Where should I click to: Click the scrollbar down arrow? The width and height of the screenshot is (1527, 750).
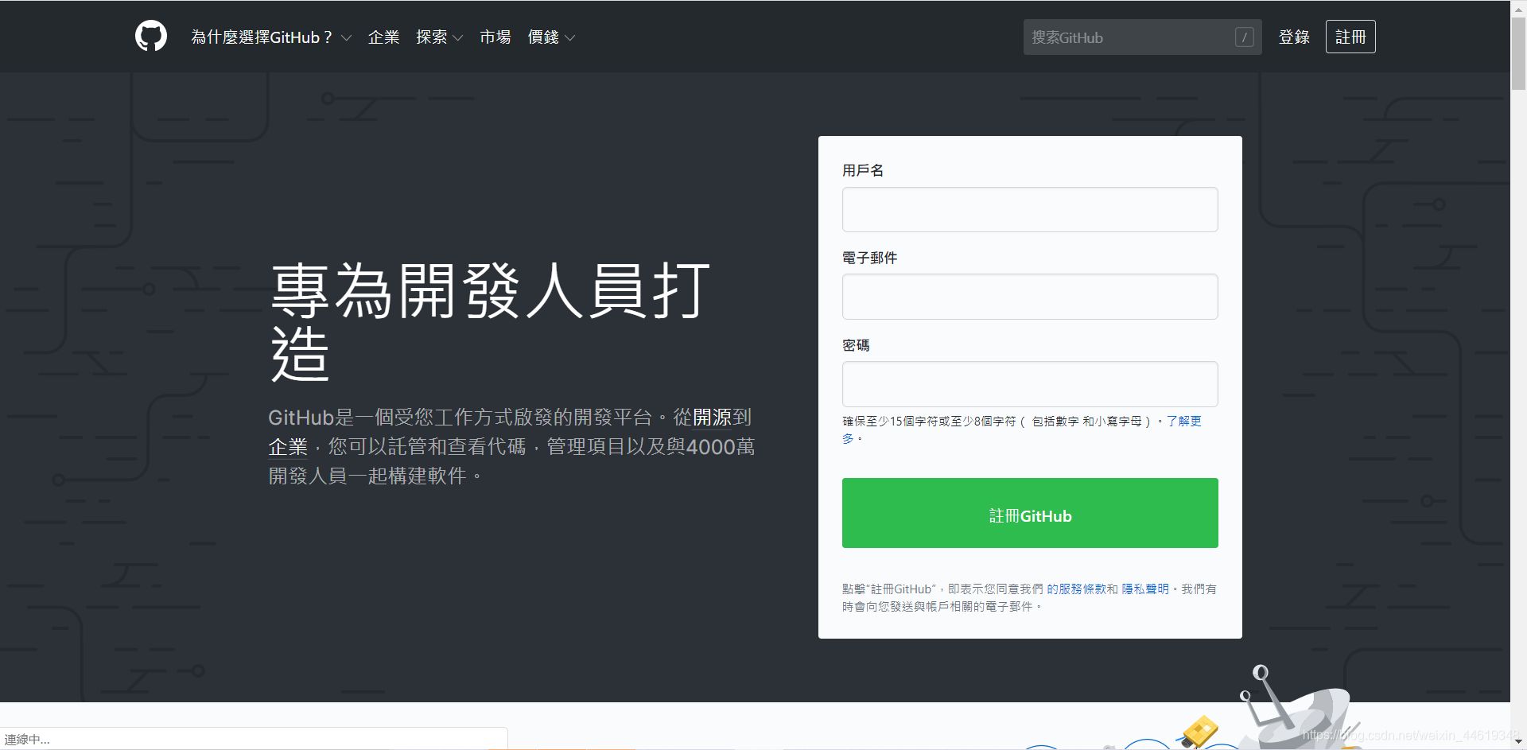(1517, 741)
